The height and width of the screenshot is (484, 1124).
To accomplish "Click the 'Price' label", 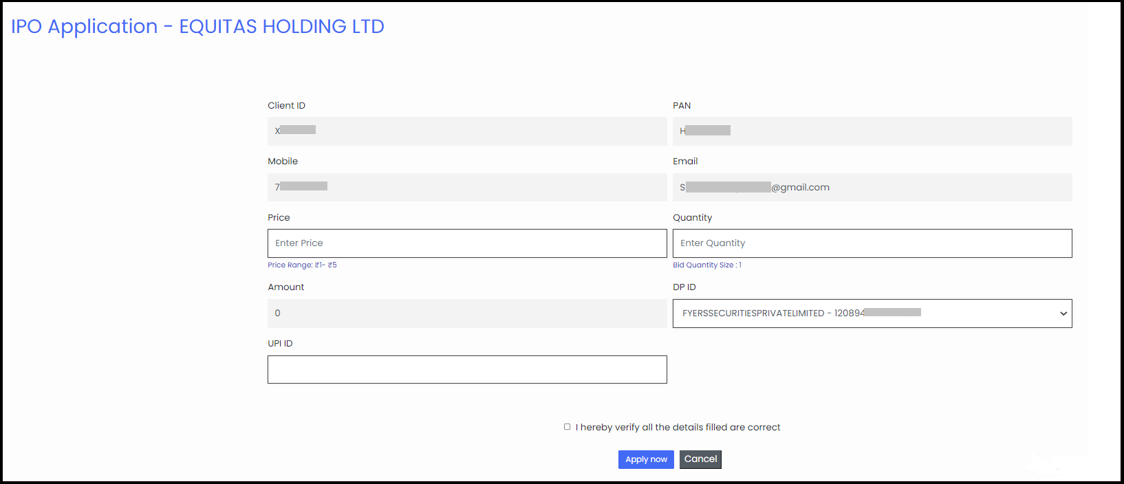I will (x=279, y=217).
